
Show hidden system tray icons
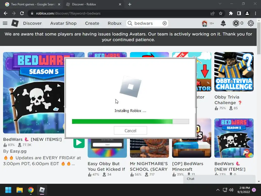218,190
